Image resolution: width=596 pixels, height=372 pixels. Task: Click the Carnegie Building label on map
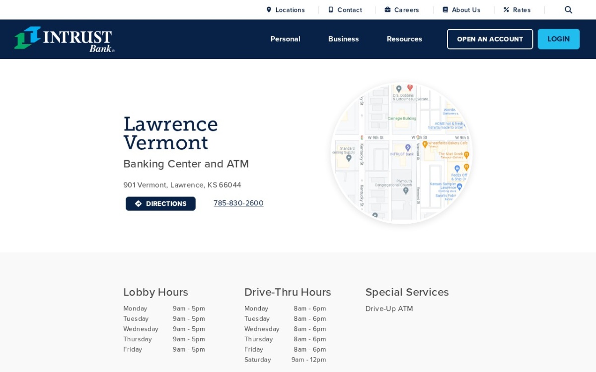pos(402,119)
